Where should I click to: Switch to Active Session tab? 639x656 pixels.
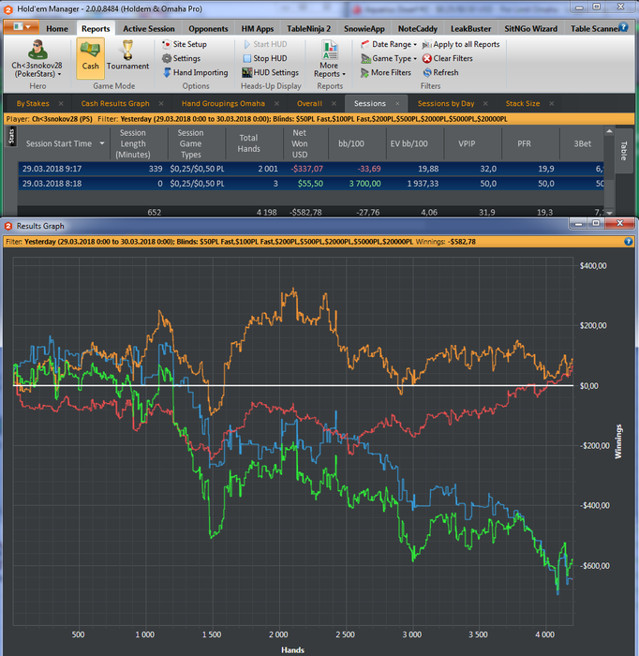click(x=148, y=29)
